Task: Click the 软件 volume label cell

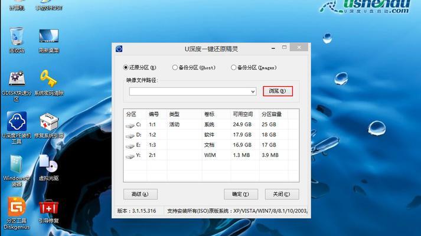Action: click(209, 135)
